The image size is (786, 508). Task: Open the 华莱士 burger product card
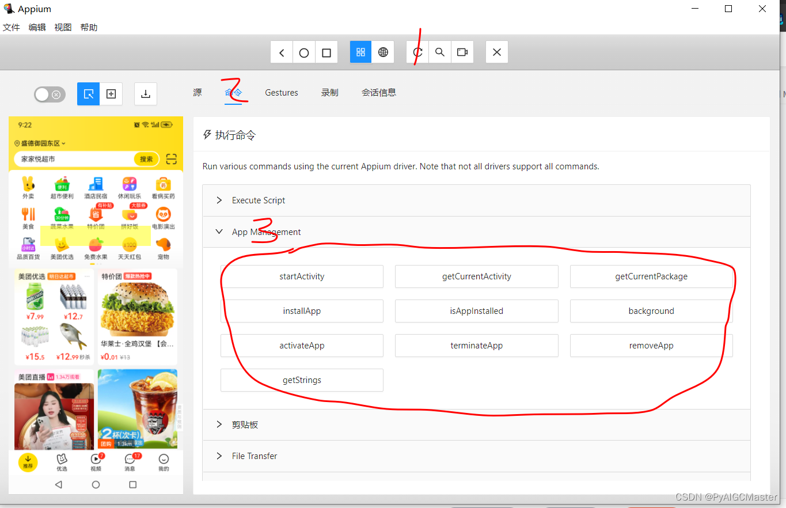pos(138,316)
